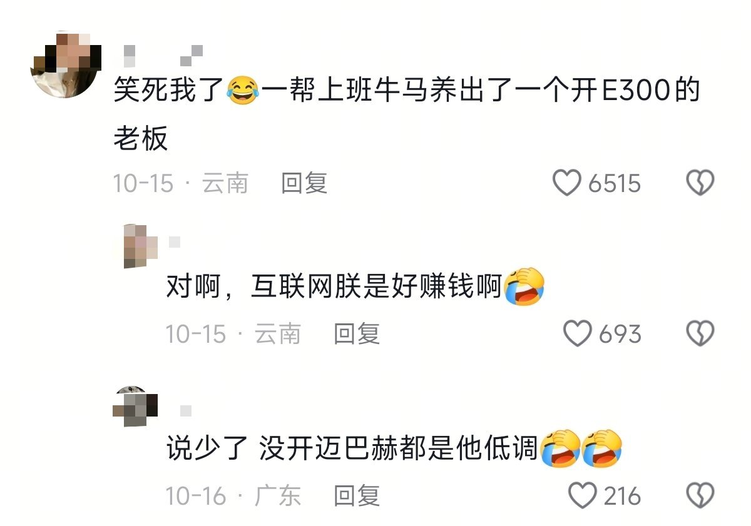Open the third commenter's username
This screenshot has width=751, height=526.
(186, 411)
